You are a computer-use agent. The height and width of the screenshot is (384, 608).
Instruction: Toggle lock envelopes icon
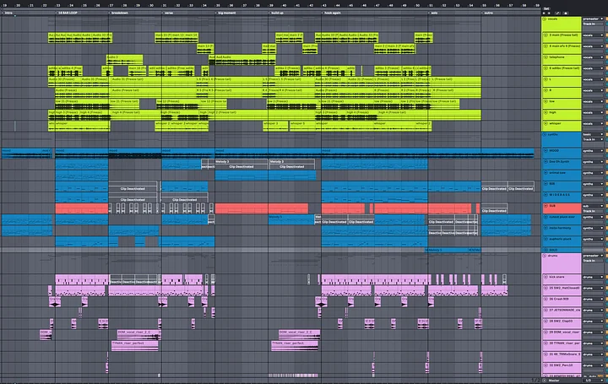(x=565, y=14)
